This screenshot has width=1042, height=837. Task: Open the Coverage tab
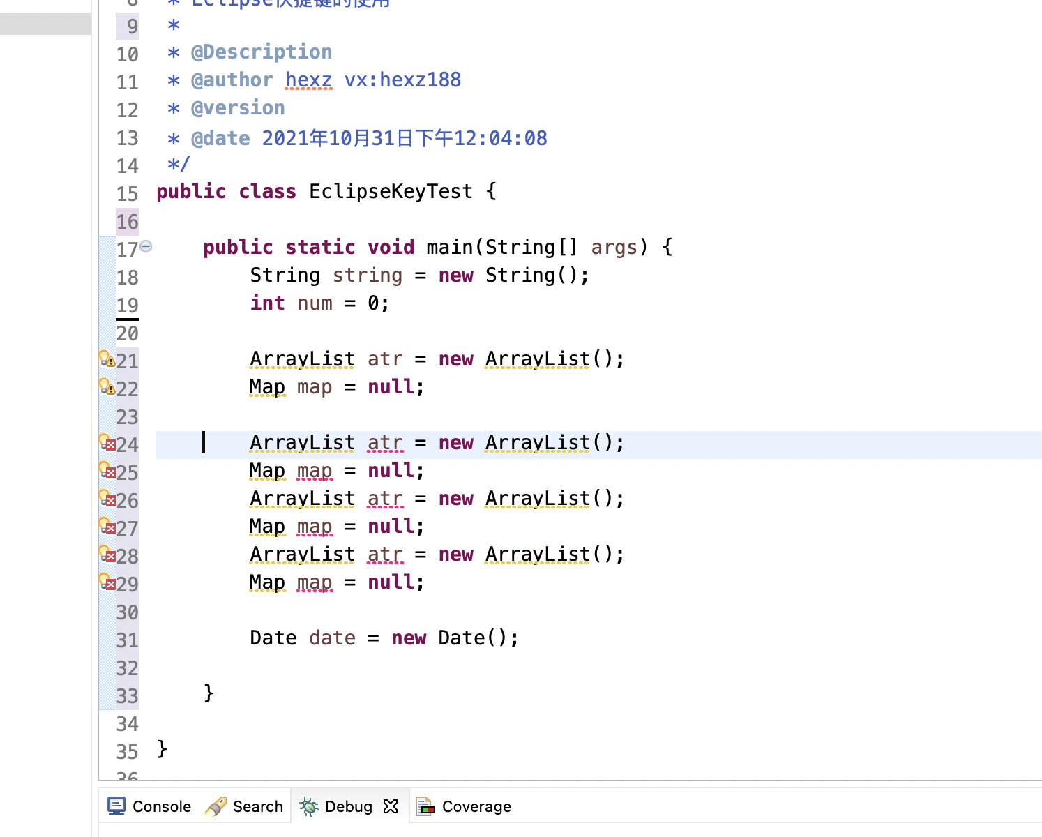(x=465, y=806)
